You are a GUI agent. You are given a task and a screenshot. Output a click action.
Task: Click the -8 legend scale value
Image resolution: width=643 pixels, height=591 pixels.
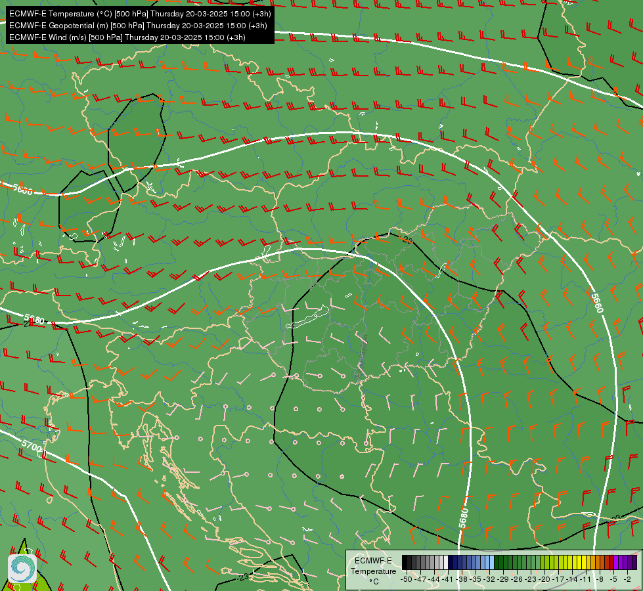pyautogui.click(x=600, y=579)
